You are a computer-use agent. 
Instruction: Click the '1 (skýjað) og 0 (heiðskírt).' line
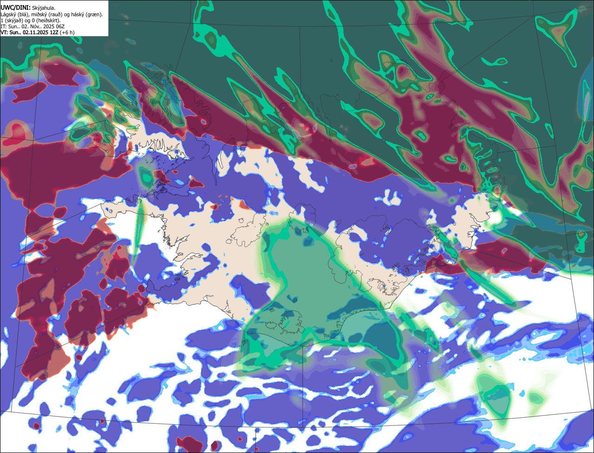pyautogui.click(x=31, y=20)
